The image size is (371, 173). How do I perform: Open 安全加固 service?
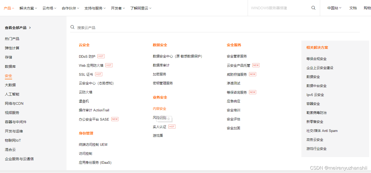tap(234, 128)
